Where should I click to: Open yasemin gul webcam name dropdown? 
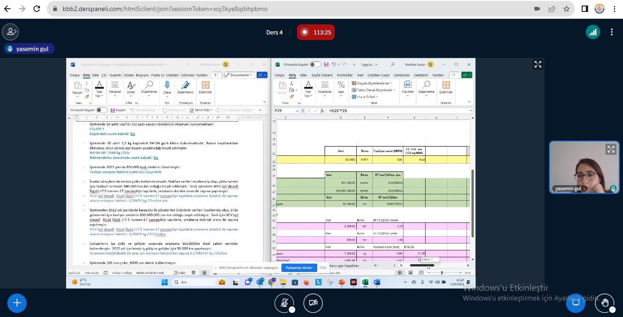point(570,189)
